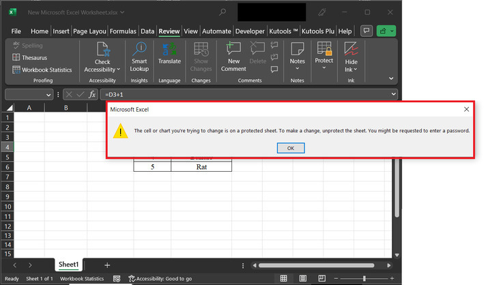This screenshot has height=285, width=488.
Task: Switch to Normal view
Action: tap(283, 278)
